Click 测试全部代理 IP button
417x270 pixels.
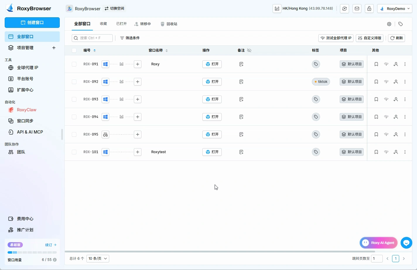[x=336, y=38]
